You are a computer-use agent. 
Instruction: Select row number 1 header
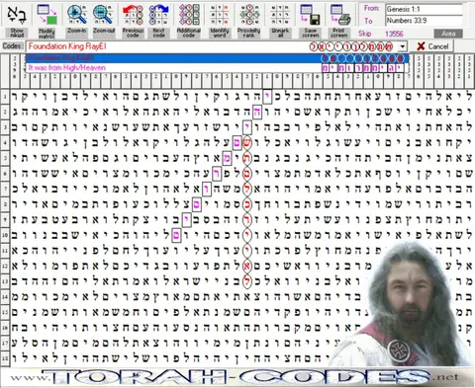point(5,97)
